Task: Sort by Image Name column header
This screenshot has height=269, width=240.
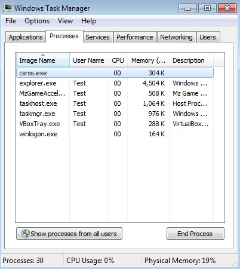Action: (x=42, y=60)
